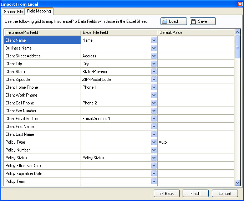The height and width of the screenshot is (201, 244).
Task: Select the Client Work Phone row
Action: point(42,95)
